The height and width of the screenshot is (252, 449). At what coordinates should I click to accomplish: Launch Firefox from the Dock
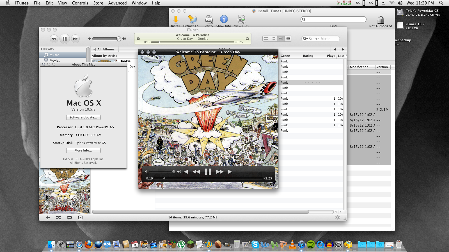(89, 244)
